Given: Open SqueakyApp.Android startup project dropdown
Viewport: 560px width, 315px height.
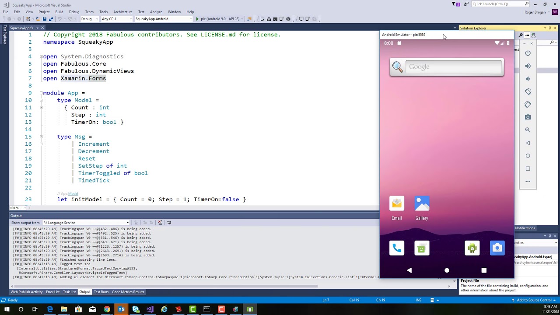Looking at the screenshot, I should coord(164,19).
